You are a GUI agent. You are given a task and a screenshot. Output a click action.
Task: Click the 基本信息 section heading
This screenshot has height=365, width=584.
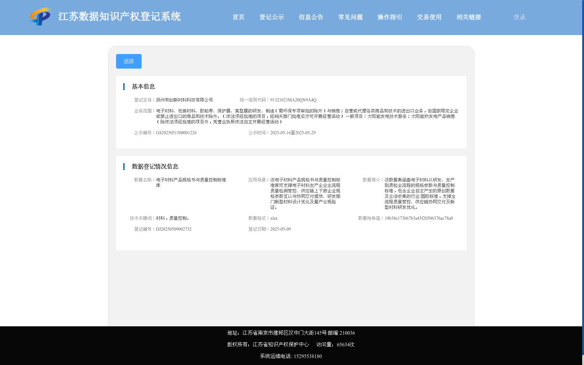(143, 87)
